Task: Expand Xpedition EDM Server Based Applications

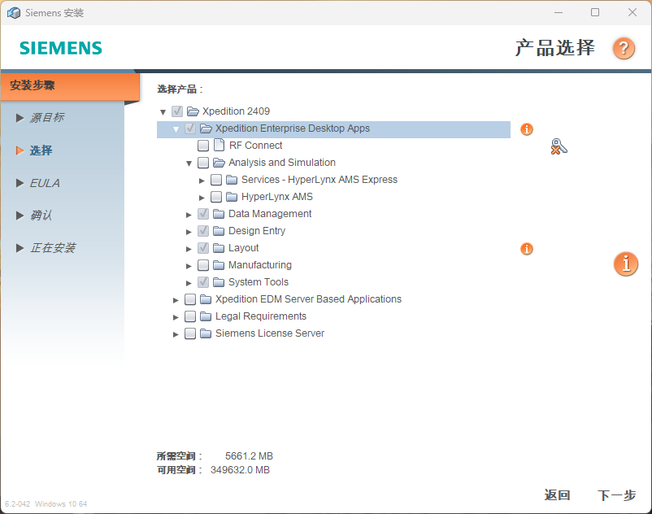Action: point(176,299)
